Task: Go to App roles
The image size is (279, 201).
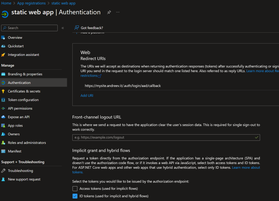Action: click(15, 126)
